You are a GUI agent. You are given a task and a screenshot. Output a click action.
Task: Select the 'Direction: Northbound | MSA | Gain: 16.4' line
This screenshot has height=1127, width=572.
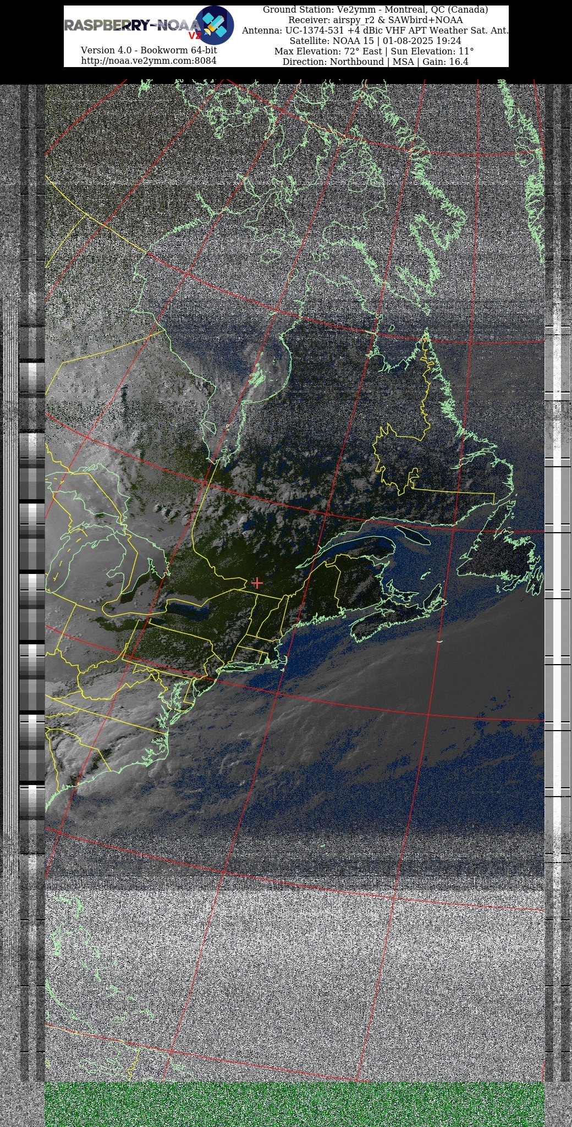375,62
